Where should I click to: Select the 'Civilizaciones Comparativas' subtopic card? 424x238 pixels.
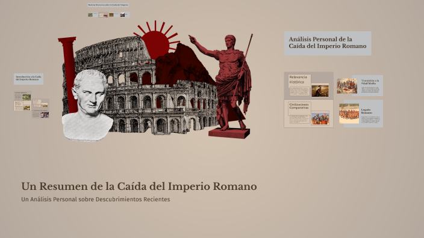click(308, 114)
